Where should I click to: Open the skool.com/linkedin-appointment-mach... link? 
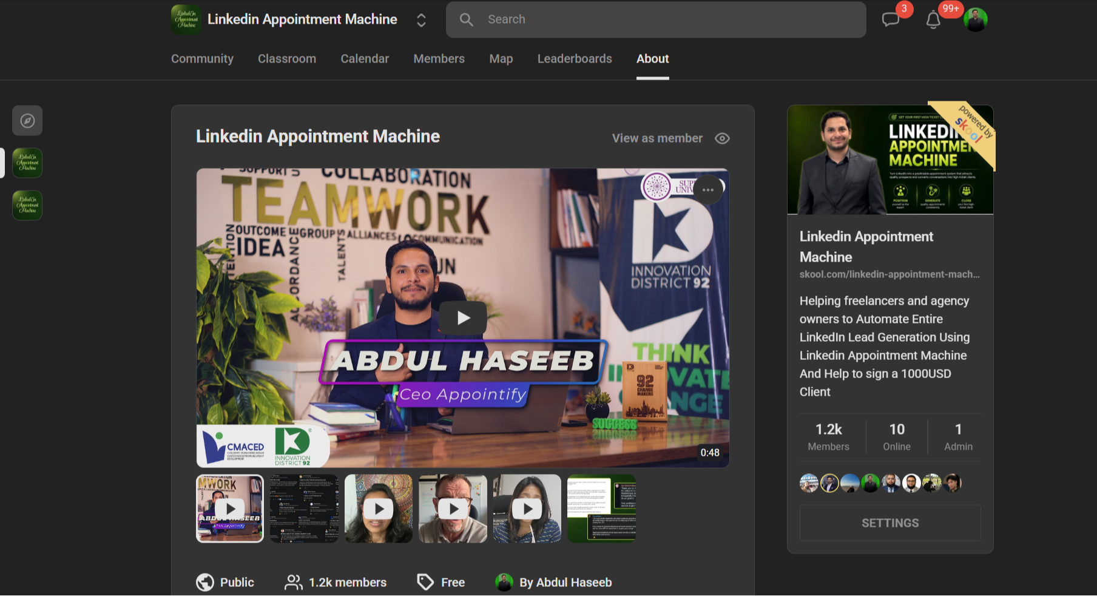coord(889,274)
